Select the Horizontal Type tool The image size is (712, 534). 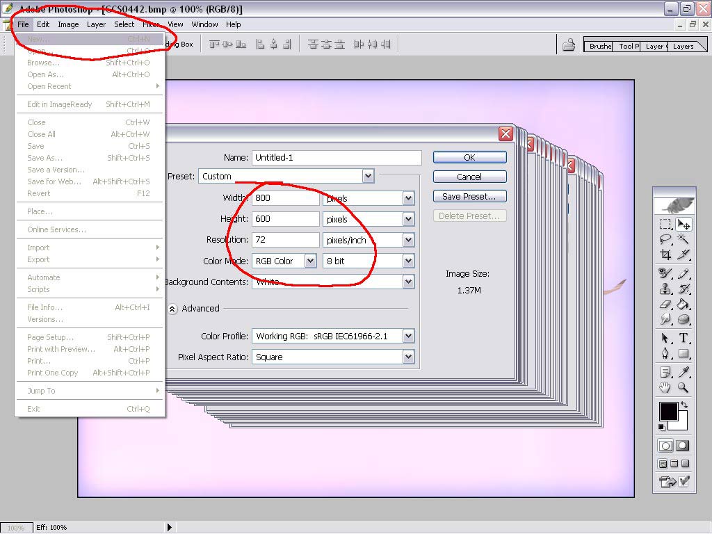tap(684, 338)
